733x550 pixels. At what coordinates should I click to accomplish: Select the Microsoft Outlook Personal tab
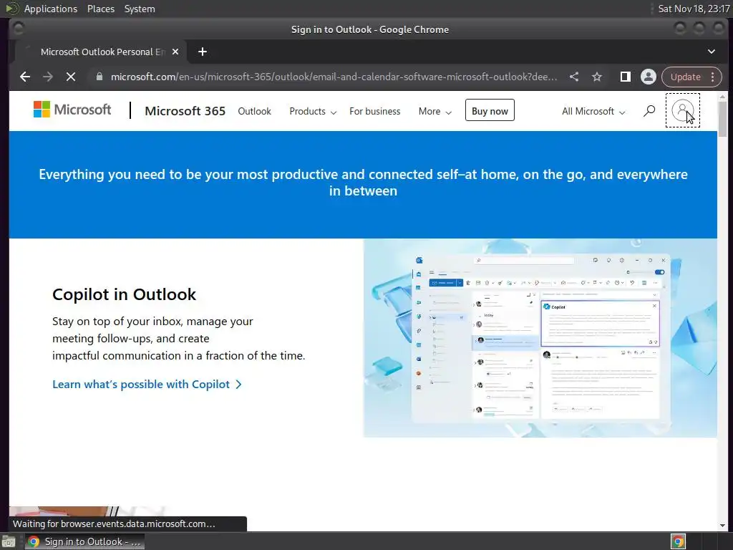pyautogui.click(x=101, y=52)
